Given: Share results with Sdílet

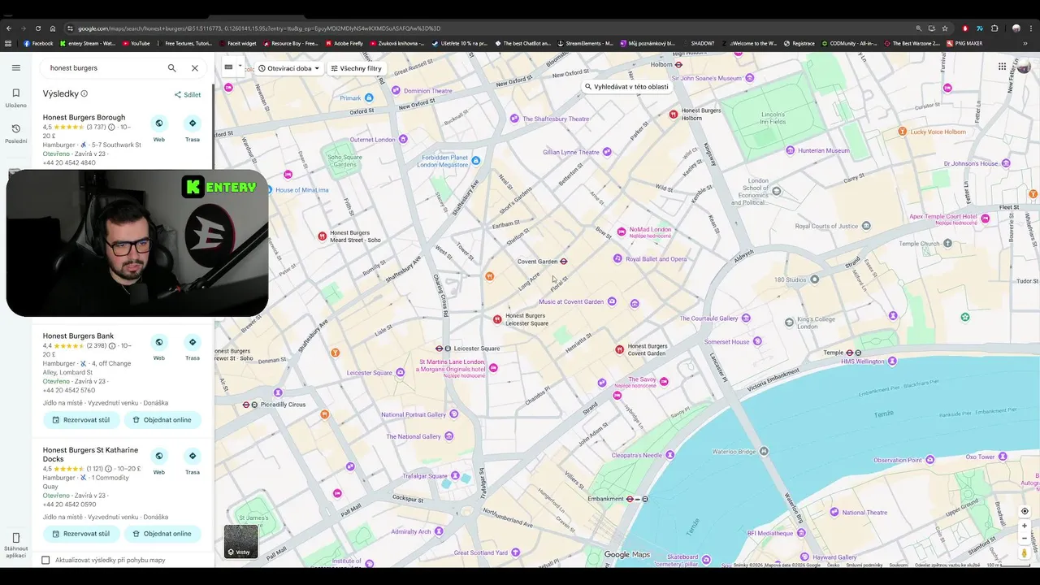Looking at the screenshot, I should point(188,94).
